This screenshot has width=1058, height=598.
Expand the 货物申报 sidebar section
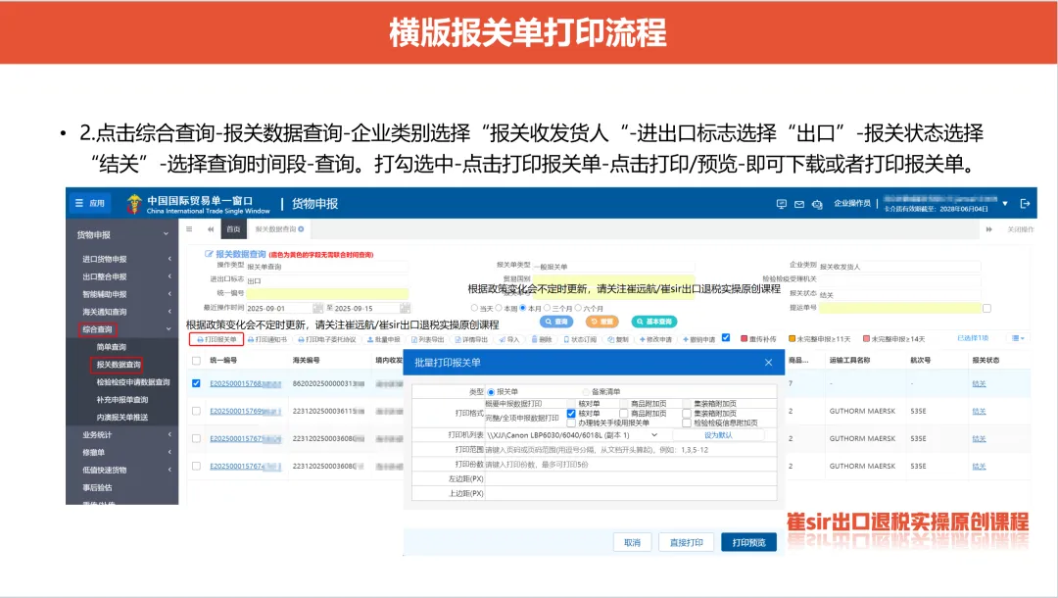click(122, 235)
